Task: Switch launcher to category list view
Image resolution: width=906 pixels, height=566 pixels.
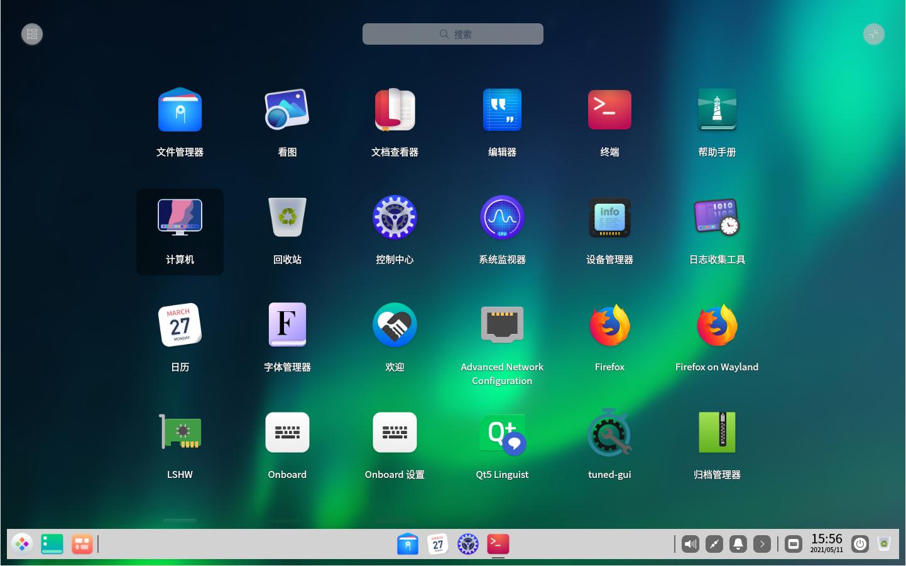Action: pyautogui.click(x=32, y=34)
